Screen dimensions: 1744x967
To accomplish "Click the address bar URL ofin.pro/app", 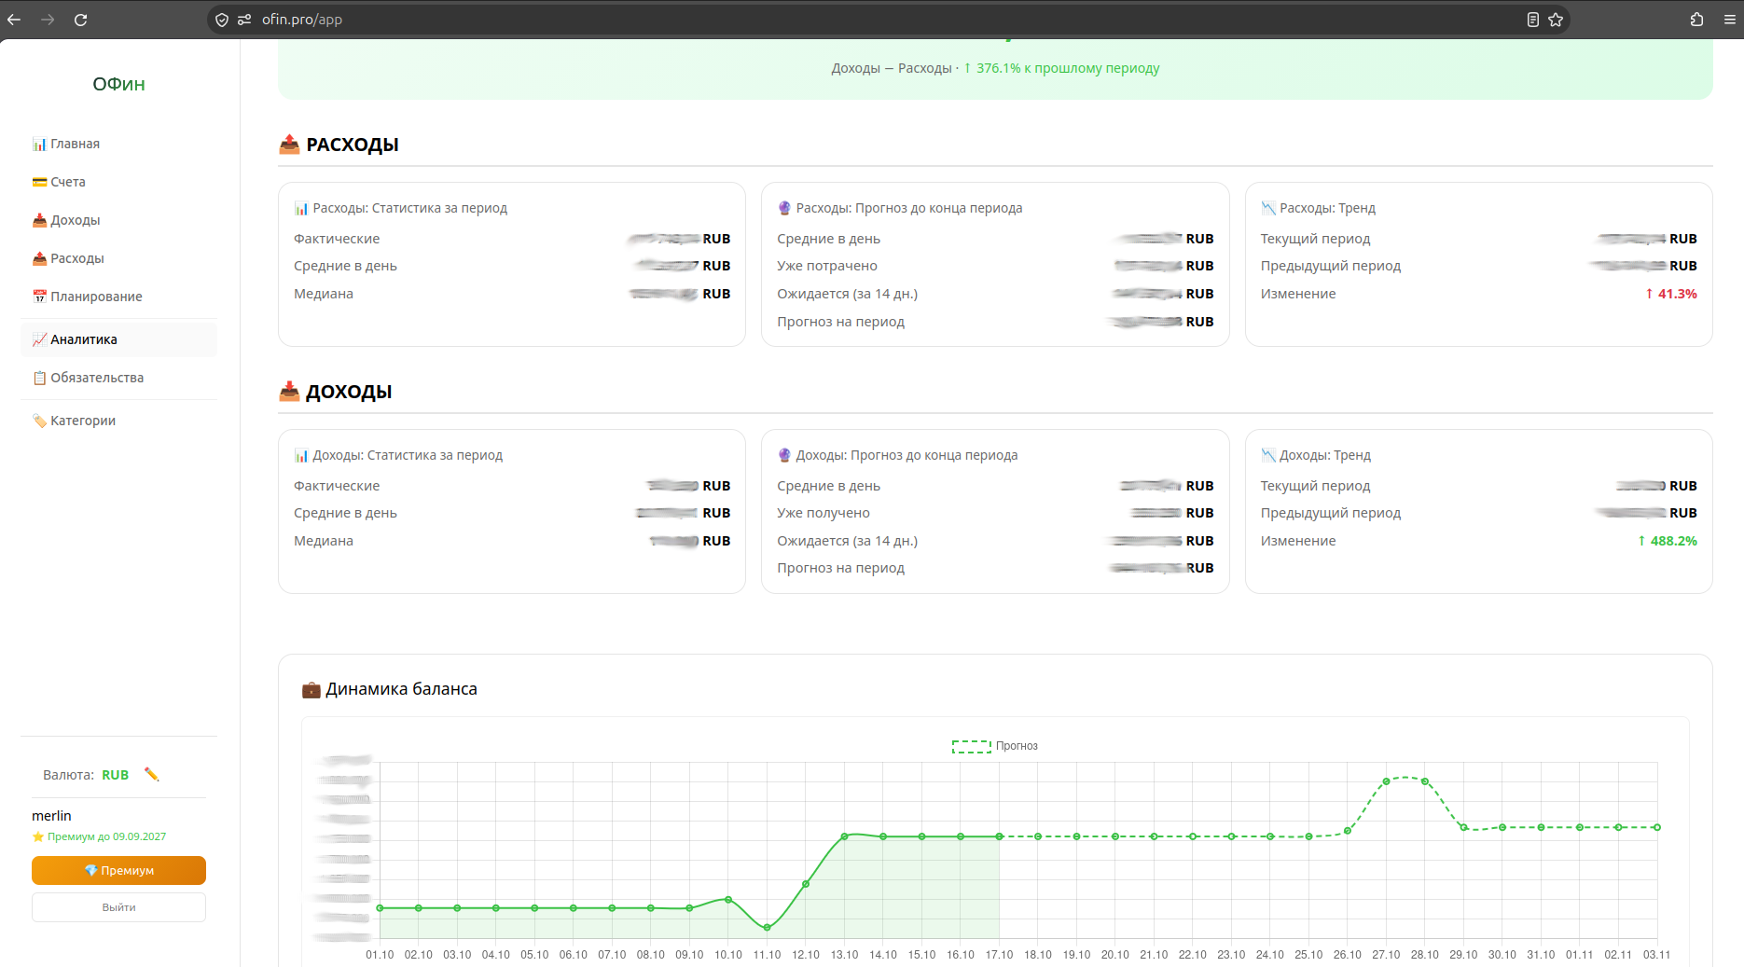I will [x=302, y=20].
